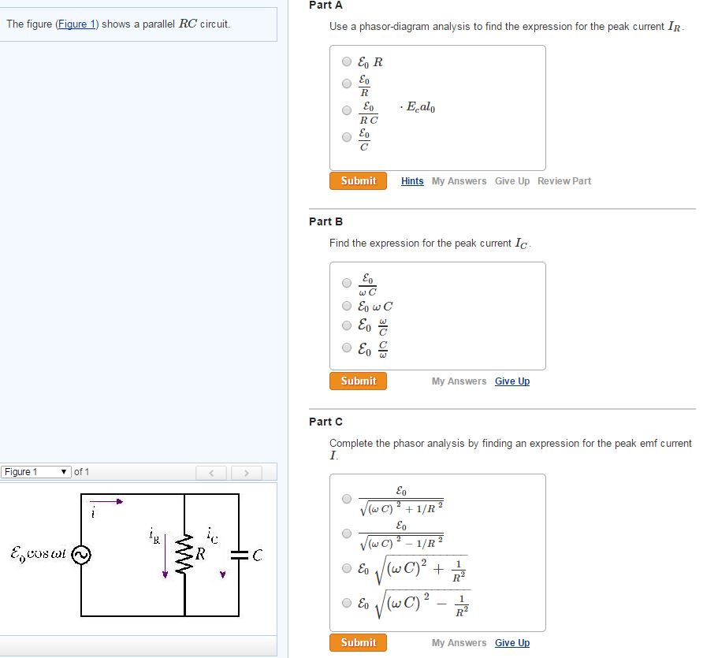
Task: Open the Hints for Part A
Action: click(412, 181)
